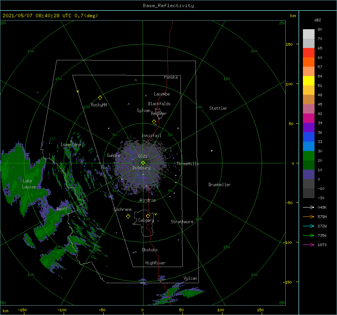Click the Drumheller city label
Image resolution: width=337 pixels, height=315 pixels.
[x=219, y=185]
